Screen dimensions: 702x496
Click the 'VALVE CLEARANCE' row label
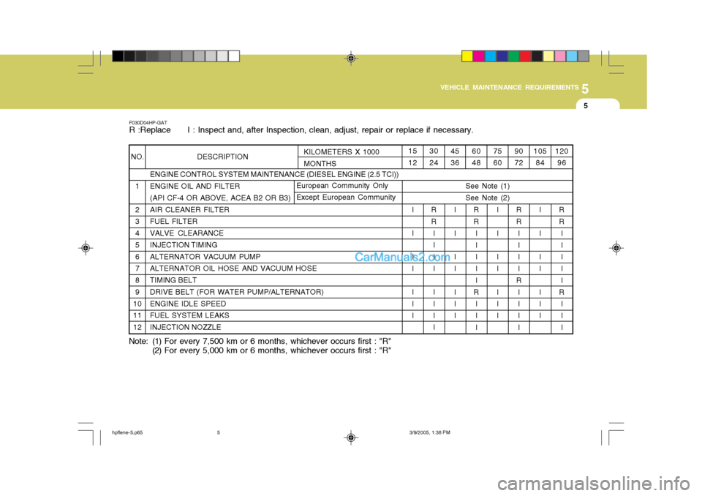(x=186, y=233)
